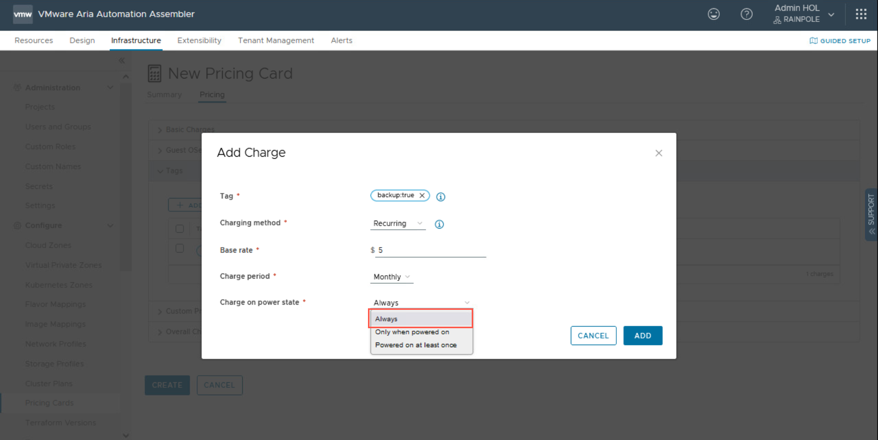Click the info icon beside Charging method
Image resolution: width=878 pixels, height=440 pixels.
[x=439, y=224]
